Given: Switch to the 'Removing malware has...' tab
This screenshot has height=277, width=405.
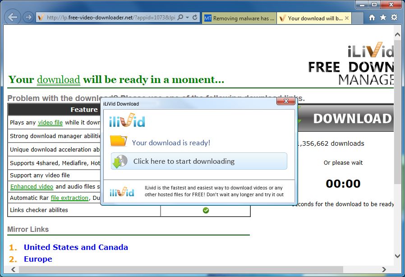Looking at the screenshot, I should [239, 18].
